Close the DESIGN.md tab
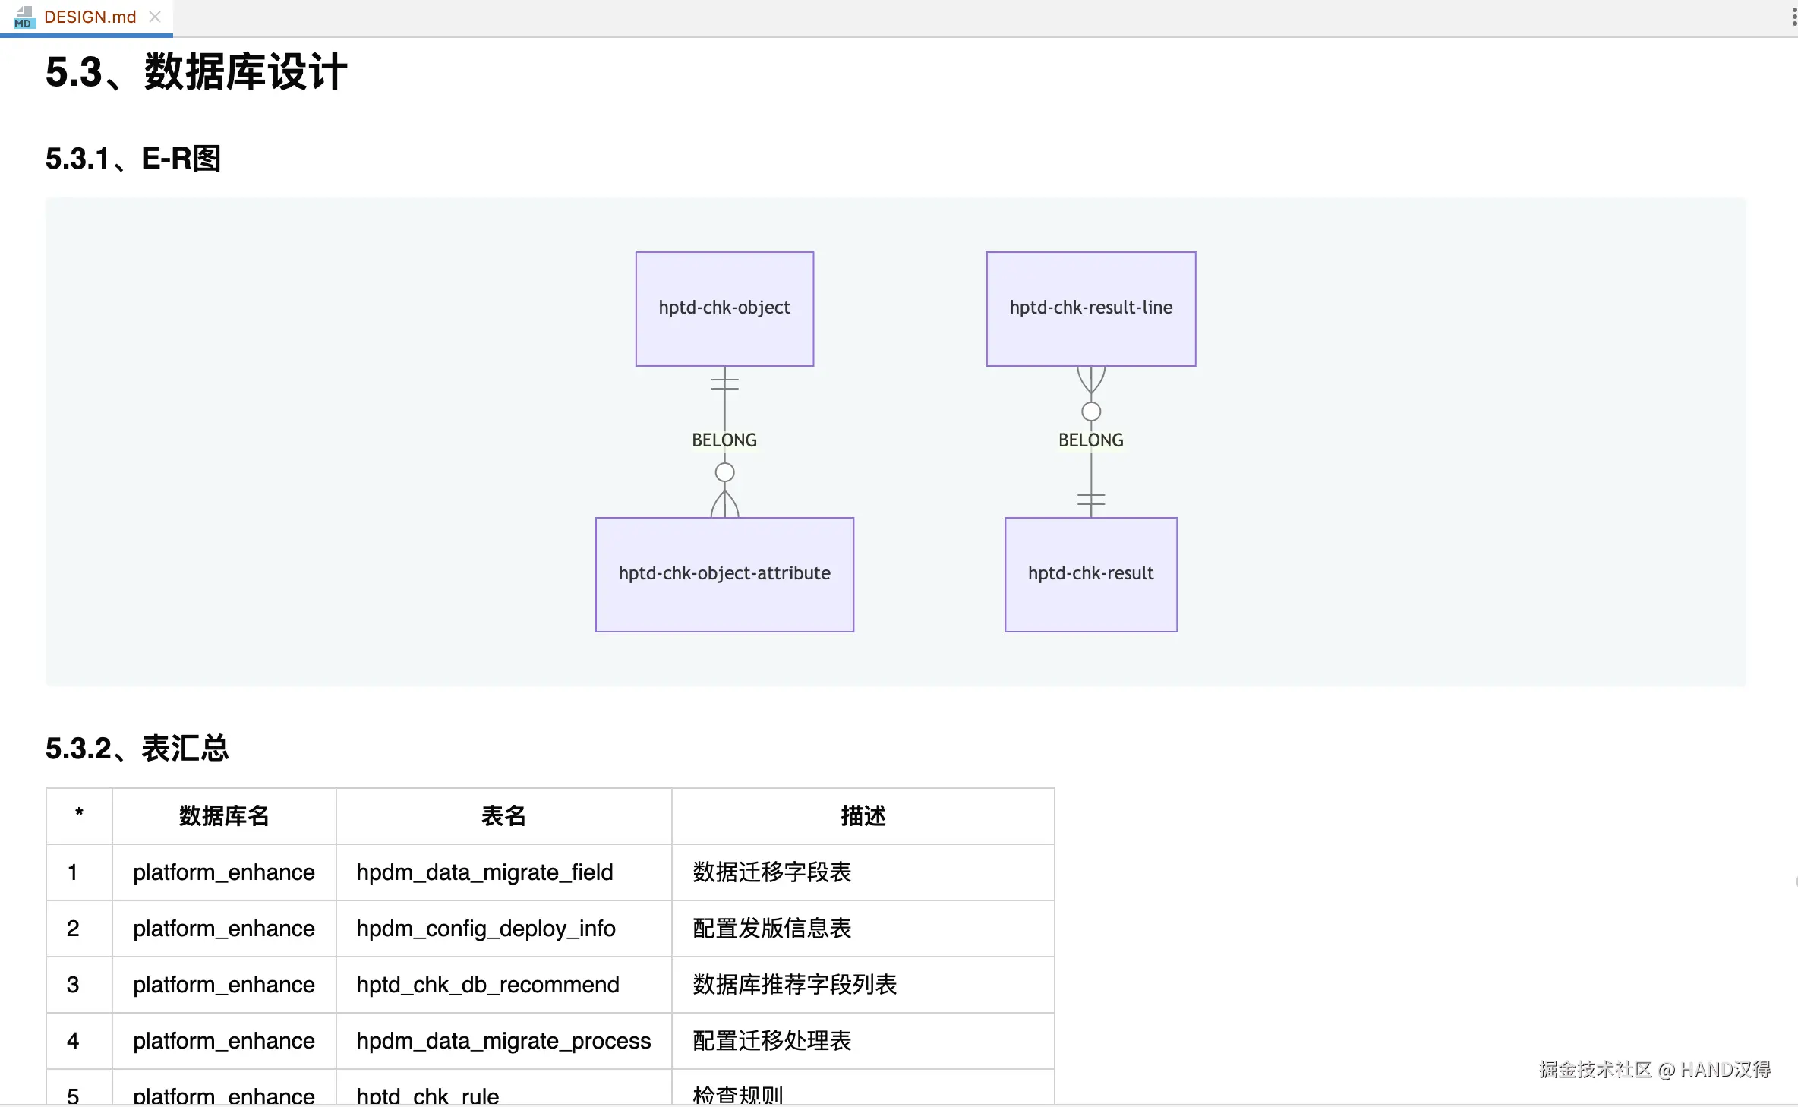The image size is (1798, 1107). pos(155,17)
